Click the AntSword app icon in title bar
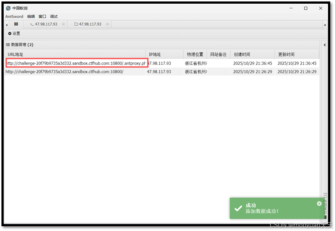 8,8
